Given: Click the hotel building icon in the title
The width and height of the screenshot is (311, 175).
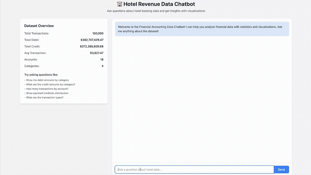Looking at the screenshot, I should (x=120, y=4).
